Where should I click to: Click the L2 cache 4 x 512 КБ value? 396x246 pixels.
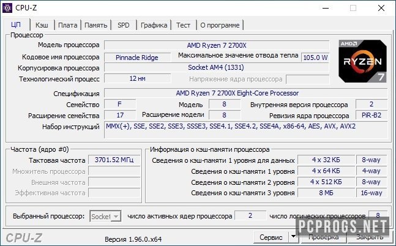click(x=326, y=182)
